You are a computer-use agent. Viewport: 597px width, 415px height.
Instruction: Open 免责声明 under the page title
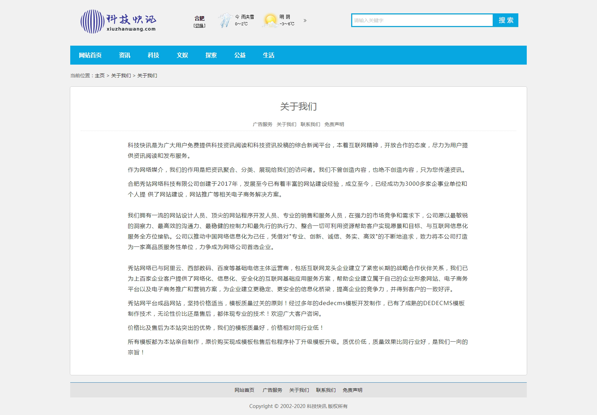tap(334, 124)
